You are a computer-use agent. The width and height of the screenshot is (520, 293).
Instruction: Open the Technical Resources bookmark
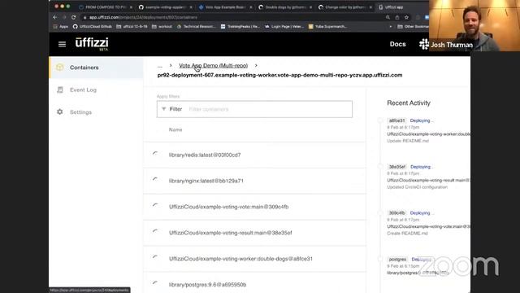point(197,27)
